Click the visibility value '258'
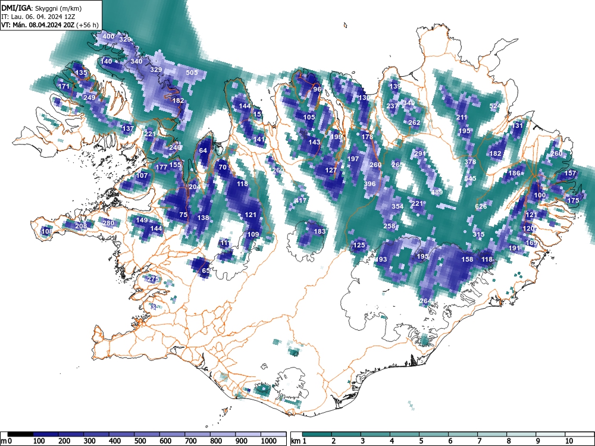The width and height of the screenshot is (595, 446). tap(389, 226)
